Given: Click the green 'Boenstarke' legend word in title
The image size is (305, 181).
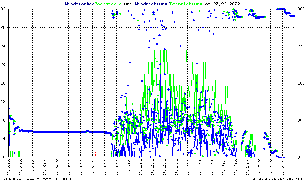Looking at the screenshot, I should (108, 4).
